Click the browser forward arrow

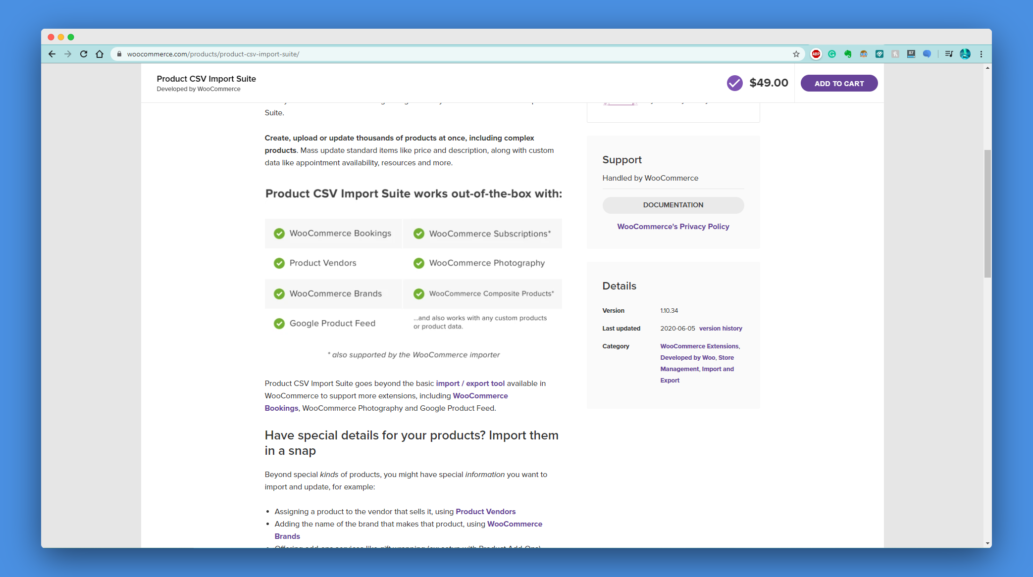68,54
